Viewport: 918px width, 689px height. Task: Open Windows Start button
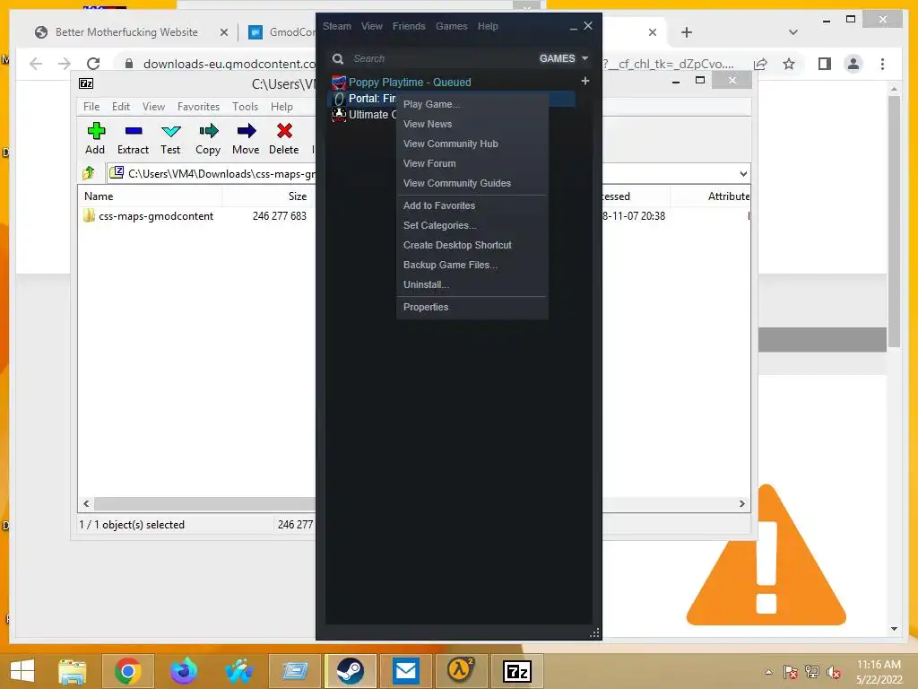pyautogui.click(x=22, y=671)
